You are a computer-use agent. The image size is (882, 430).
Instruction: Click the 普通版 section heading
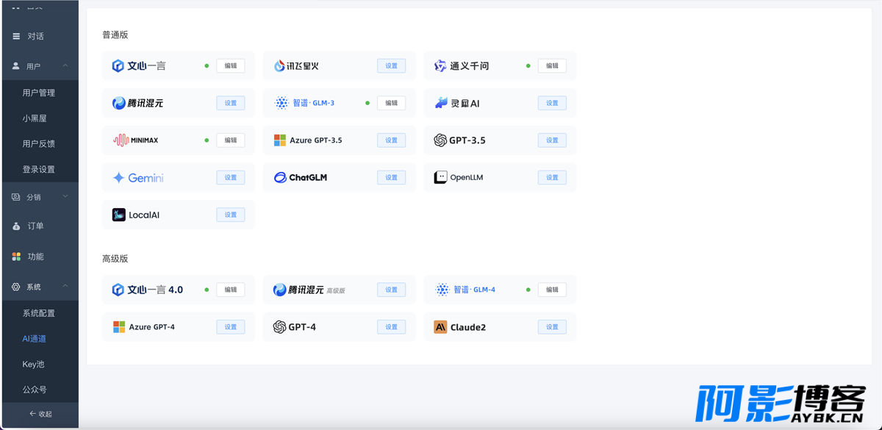(x=115, y=35)
